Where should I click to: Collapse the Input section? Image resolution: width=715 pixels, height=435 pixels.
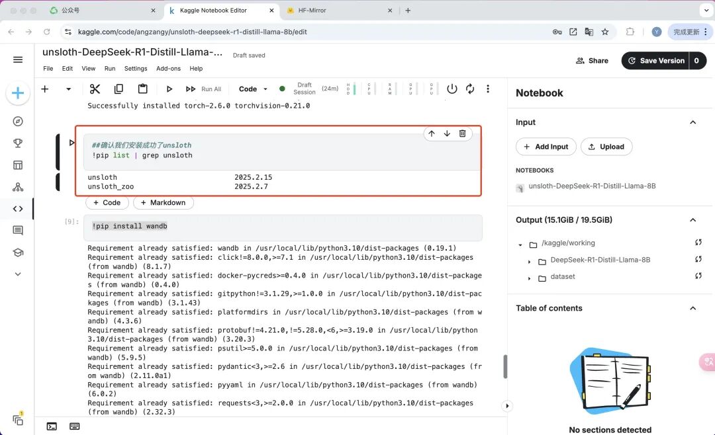(x=693, y=122)
